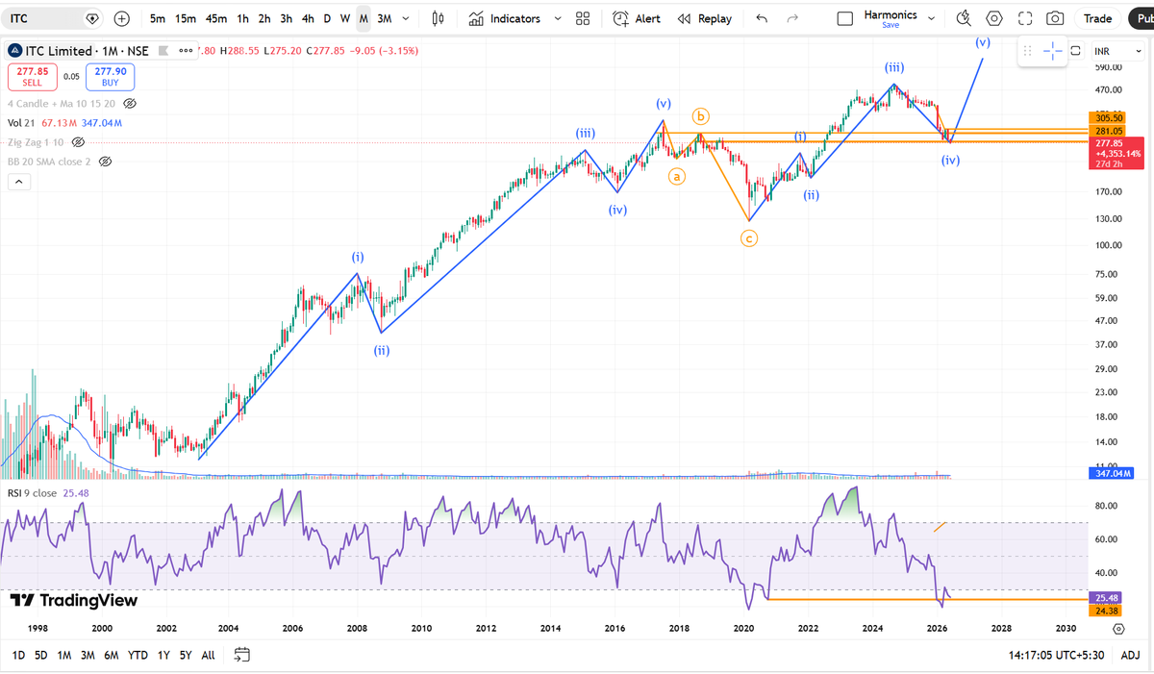Click the ITC Limited logo icon
Viewport: 1154px width, 674px height.
(13, 50)
